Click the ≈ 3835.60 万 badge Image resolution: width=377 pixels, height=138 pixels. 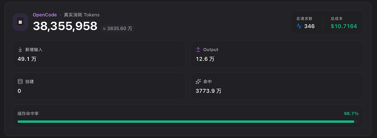click(x=117, y=29)
